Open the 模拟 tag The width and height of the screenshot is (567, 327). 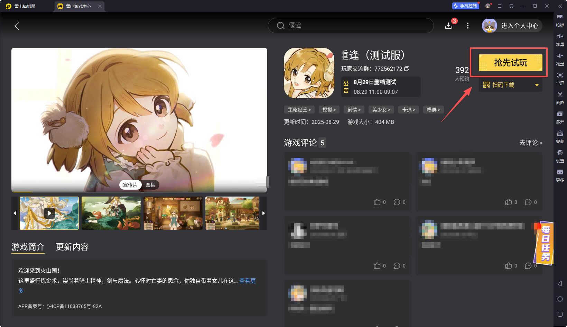[x=329, y=110]
